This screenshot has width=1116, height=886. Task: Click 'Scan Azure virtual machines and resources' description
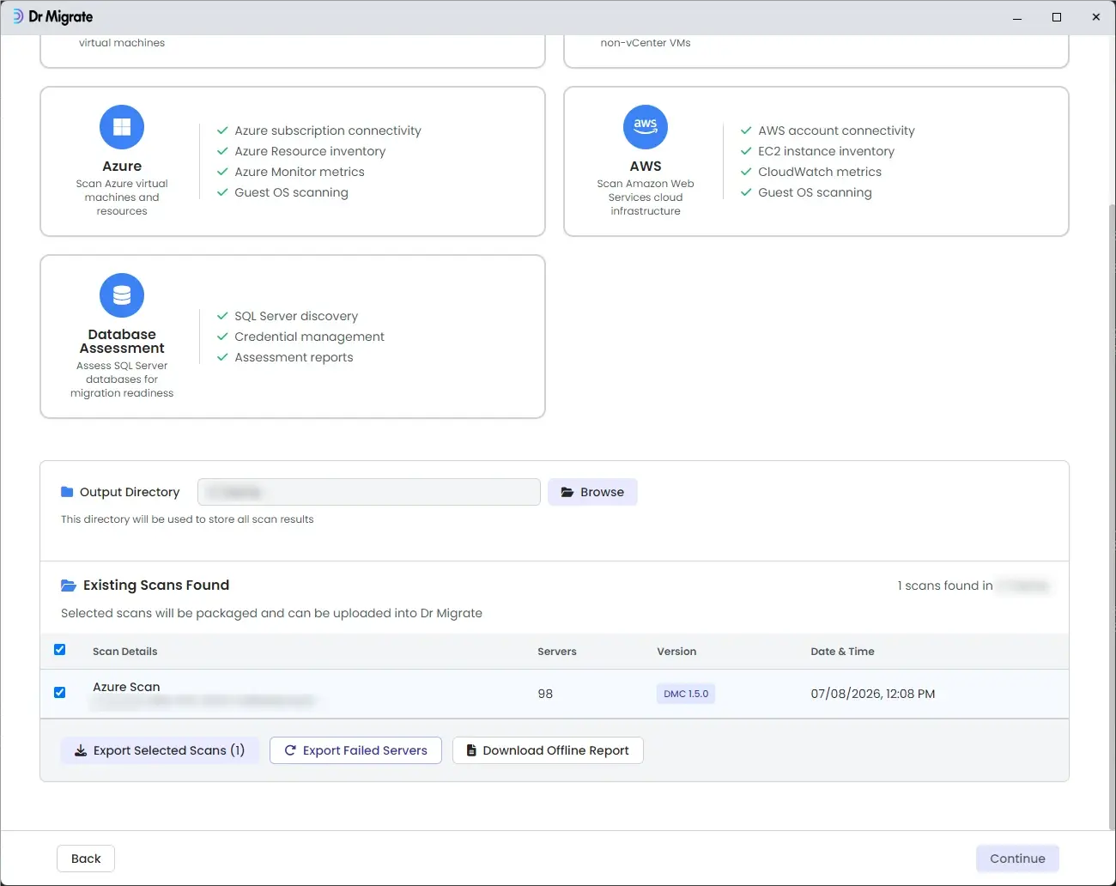[122, 197]
